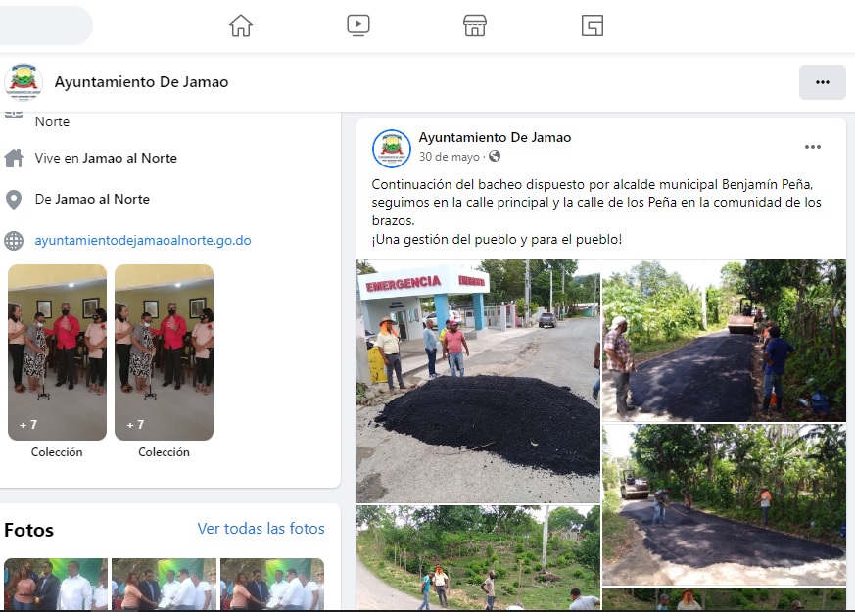The image size is (855, 612).
Task: Click the location pin icon beside De Jamao
Action: click(x=14, y=200)
